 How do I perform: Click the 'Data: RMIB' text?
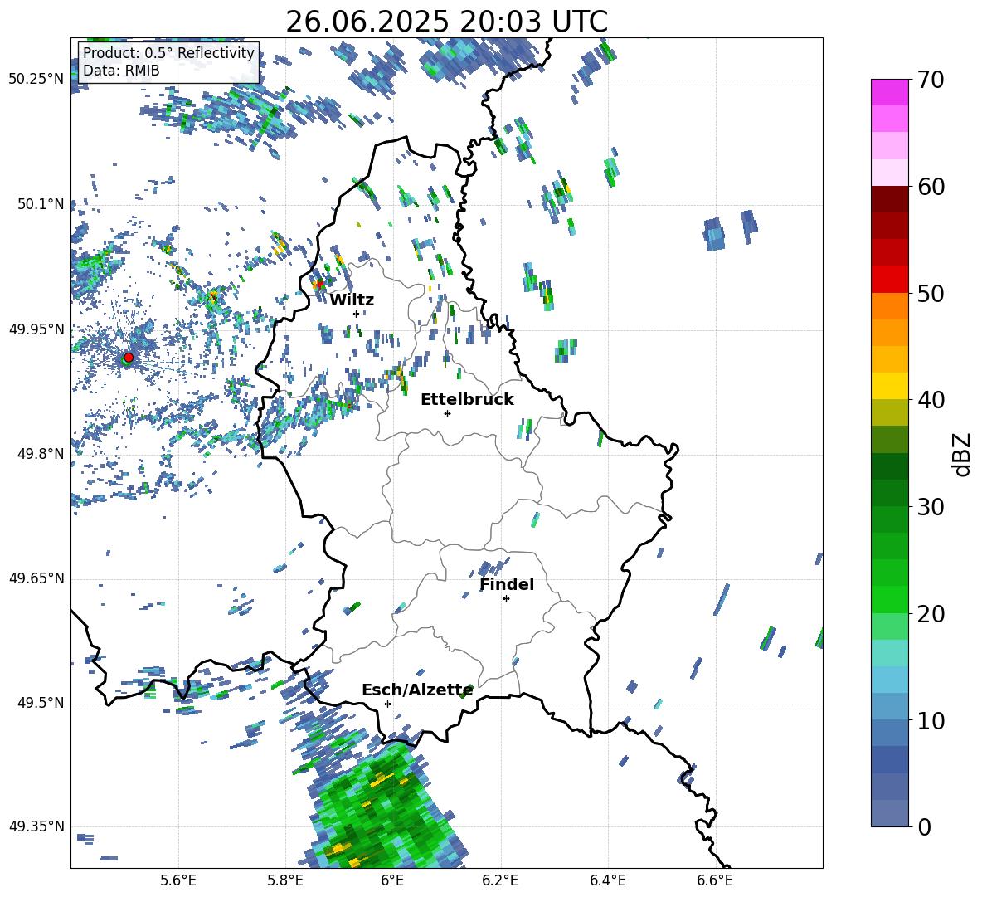pyautogui.click(x=121, y=71)
